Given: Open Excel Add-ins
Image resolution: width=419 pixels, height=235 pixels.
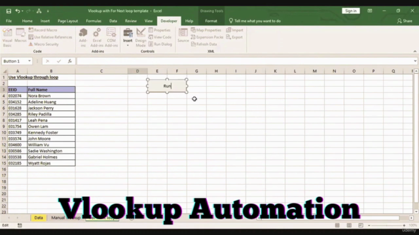Looking at the screenshot, I should (97, 38).
